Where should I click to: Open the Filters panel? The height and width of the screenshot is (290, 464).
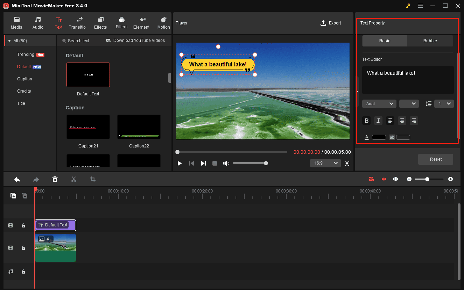click(121, 23)
